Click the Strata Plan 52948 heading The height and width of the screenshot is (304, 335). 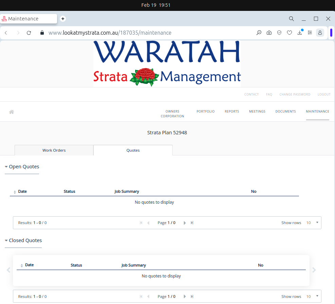click(167, 133)
